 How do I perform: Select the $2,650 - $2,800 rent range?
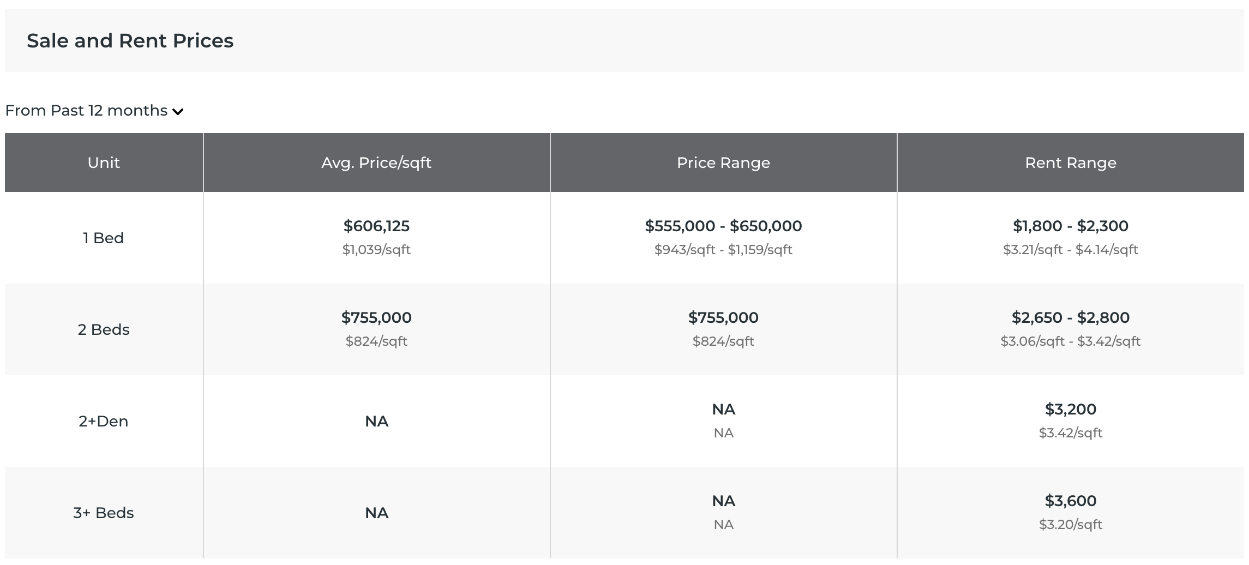point(1070,317)
